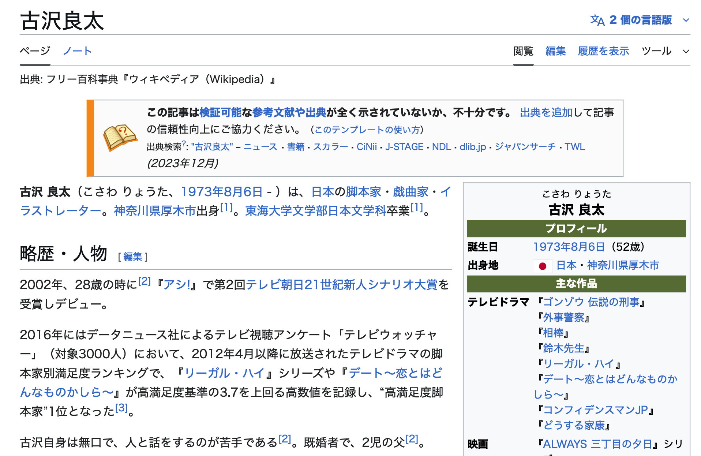Open the quoted "古沢良太" search link
The width and height of the screenshot is (701, 456).
212,147
